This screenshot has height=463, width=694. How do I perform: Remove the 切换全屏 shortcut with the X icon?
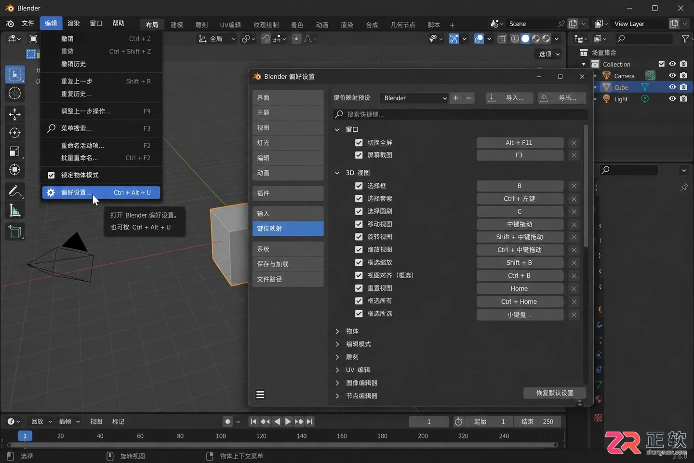click(574, 143)
